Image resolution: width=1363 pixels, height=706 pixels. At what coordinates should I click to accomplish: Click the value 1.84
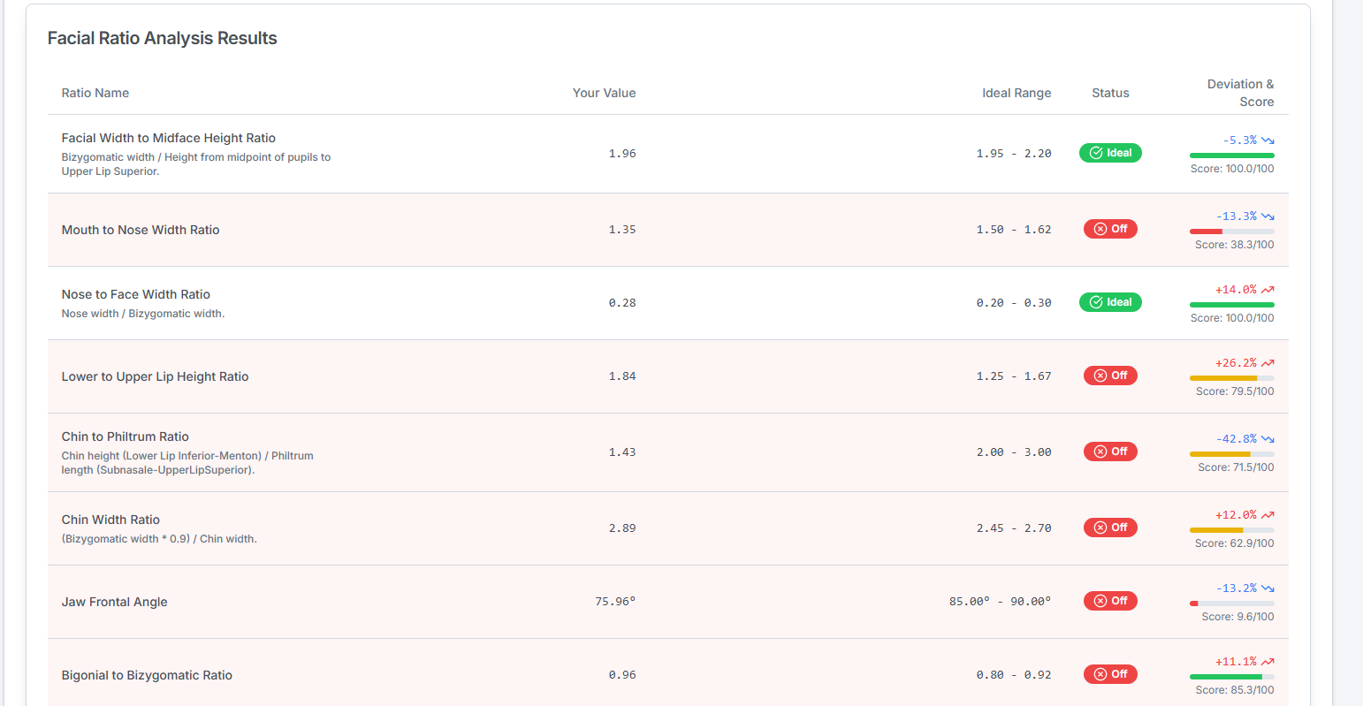(x=622, y=376)
